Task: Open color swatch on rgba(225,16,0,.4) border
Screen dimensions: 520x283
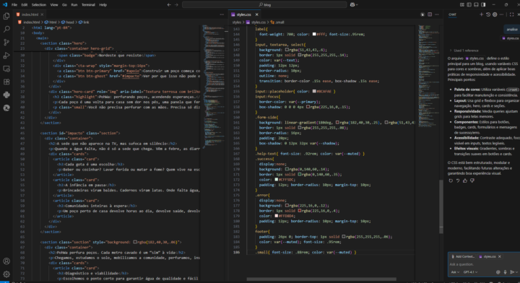Action: click(x=300, y=211)
